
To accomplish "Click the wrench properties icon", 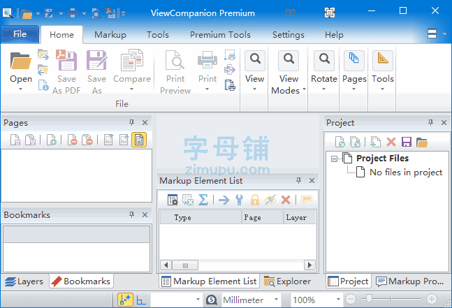I will pos(239,200).
